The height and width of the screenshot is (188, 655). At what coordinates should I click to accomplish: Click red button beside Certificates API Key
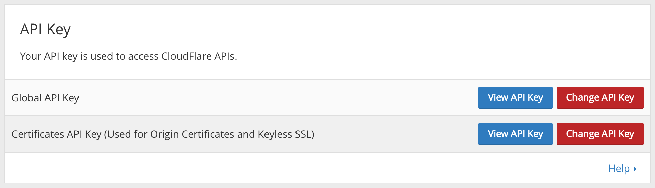[600, 134]
